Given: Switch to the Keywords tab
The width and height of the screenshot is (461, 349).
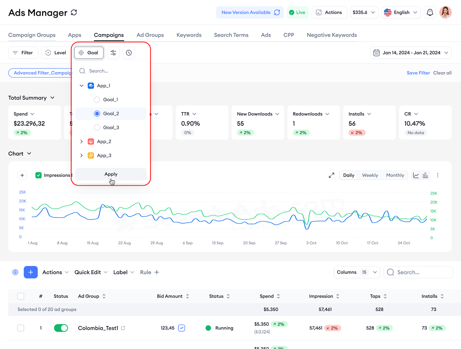Looking at the screenshot, I should (189, 35).
